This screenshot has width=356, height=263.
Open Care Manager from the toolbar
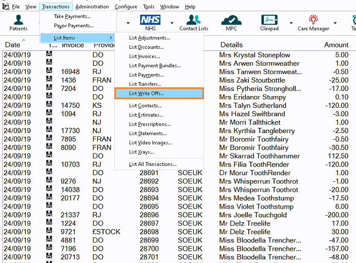tap(313, 22)
